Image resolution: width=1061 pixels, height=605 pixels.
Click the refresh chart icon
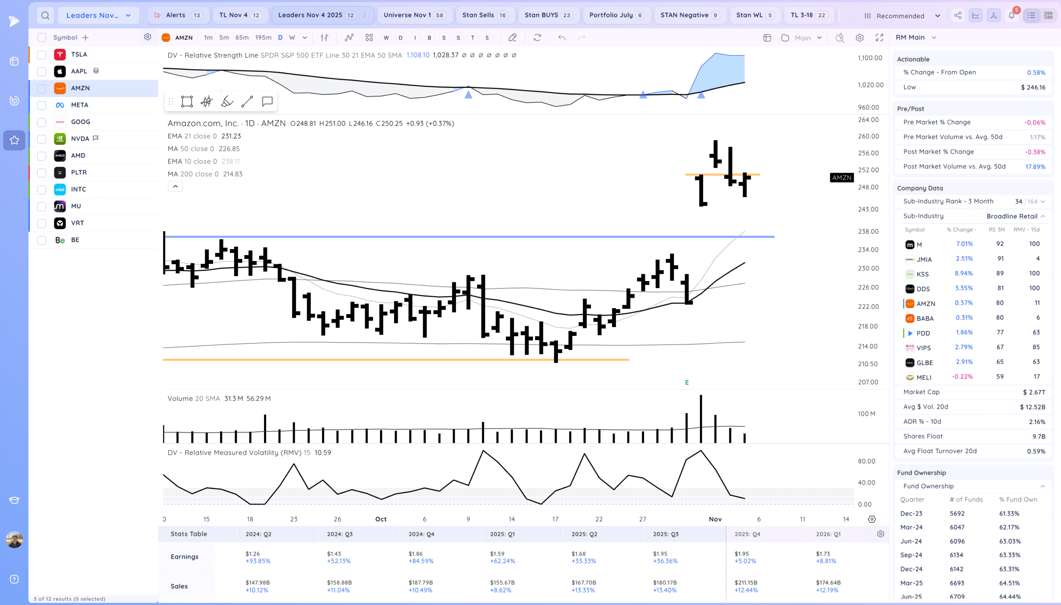click(x=537, y=38)
